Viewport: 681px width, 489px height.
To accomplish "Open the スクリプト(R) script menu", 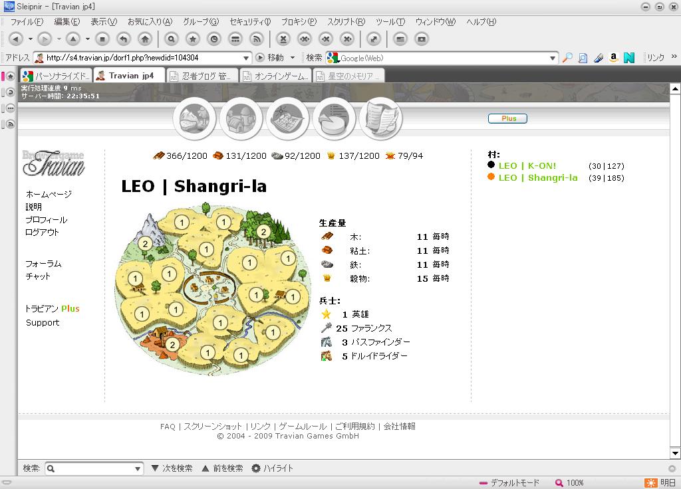I will (x=346, y=22).
